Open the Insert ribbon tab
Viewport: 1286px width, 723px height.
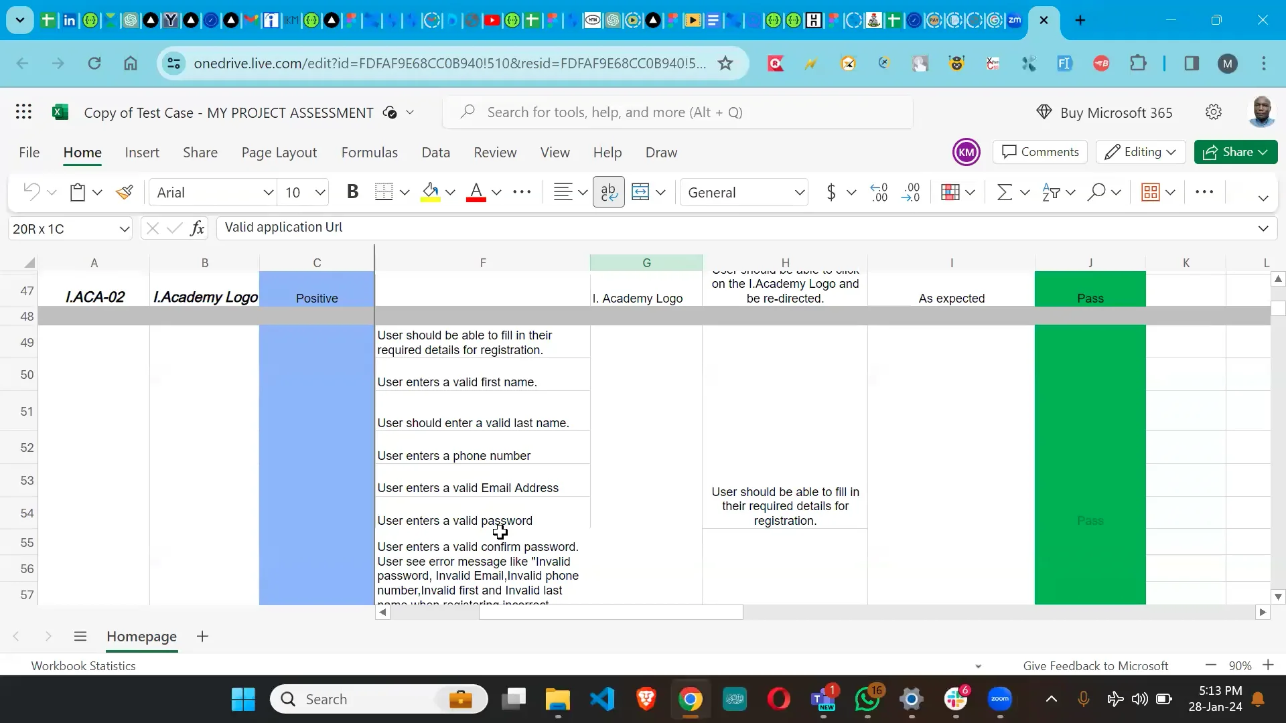point(142,153)
